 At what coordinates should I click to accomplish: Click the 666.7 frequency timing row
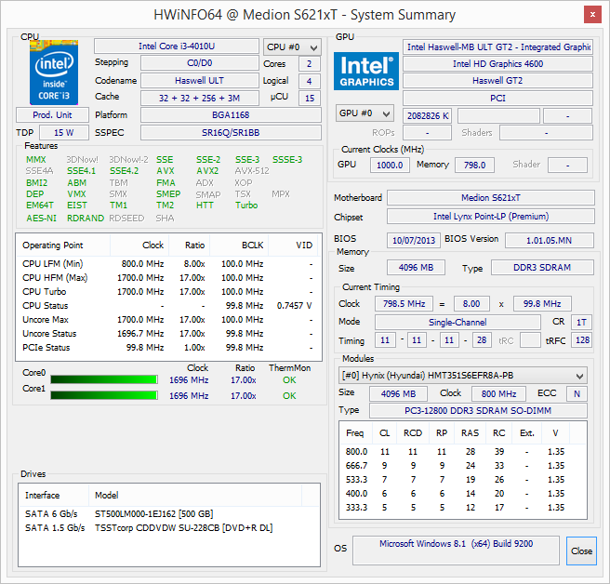(x=462, y=466)
